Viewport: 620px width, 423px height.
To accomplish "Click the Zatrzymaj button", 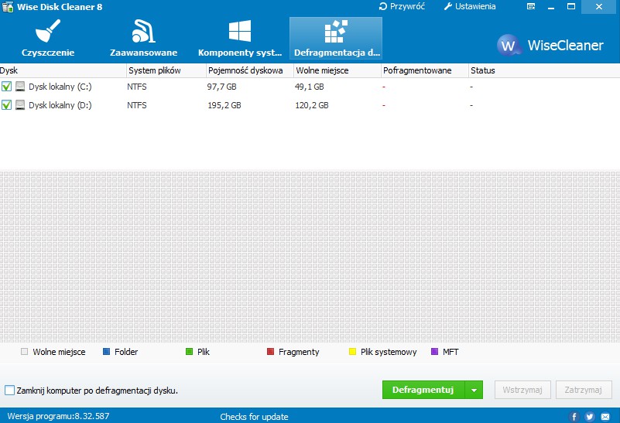I will tap(584, 390).
